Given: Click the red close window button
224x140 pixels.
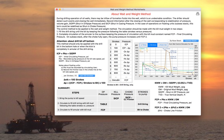Looking at the screenshot, I should click(57, 10).
